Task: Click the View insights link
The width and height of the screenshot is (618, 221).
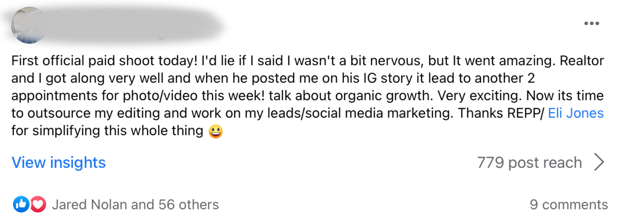Action: point(58,163)
